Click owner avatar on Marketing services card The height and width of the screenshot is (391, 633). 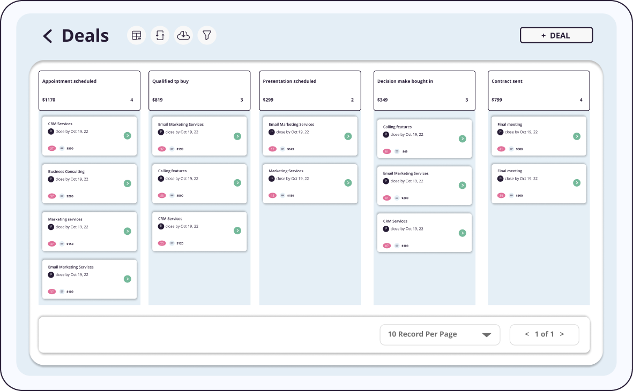tap(51, 227)
